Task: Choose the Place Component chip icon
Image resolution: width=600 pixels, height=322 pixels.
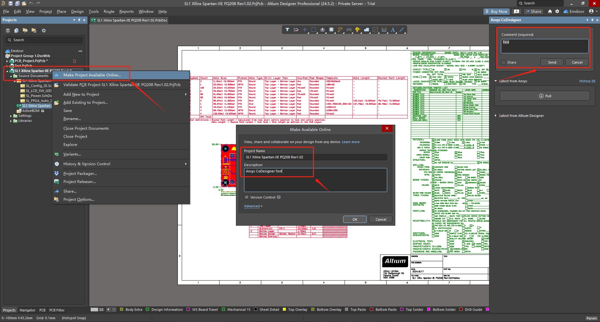Action: (x=331, y=30)
